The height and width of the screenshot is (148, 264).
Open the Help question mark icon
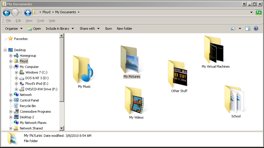256,29
